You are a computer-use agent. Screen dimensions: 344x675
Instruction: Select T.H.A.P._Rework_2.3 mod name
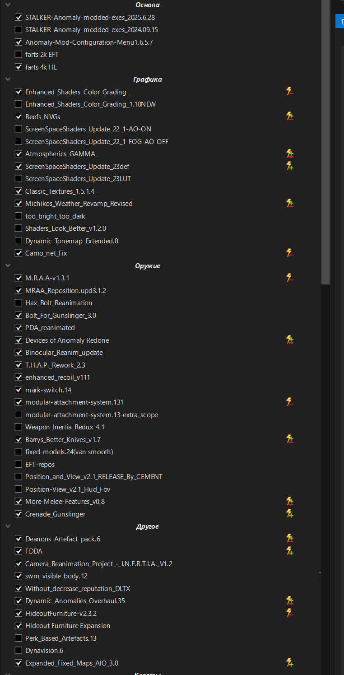click(x=55, y=365)
